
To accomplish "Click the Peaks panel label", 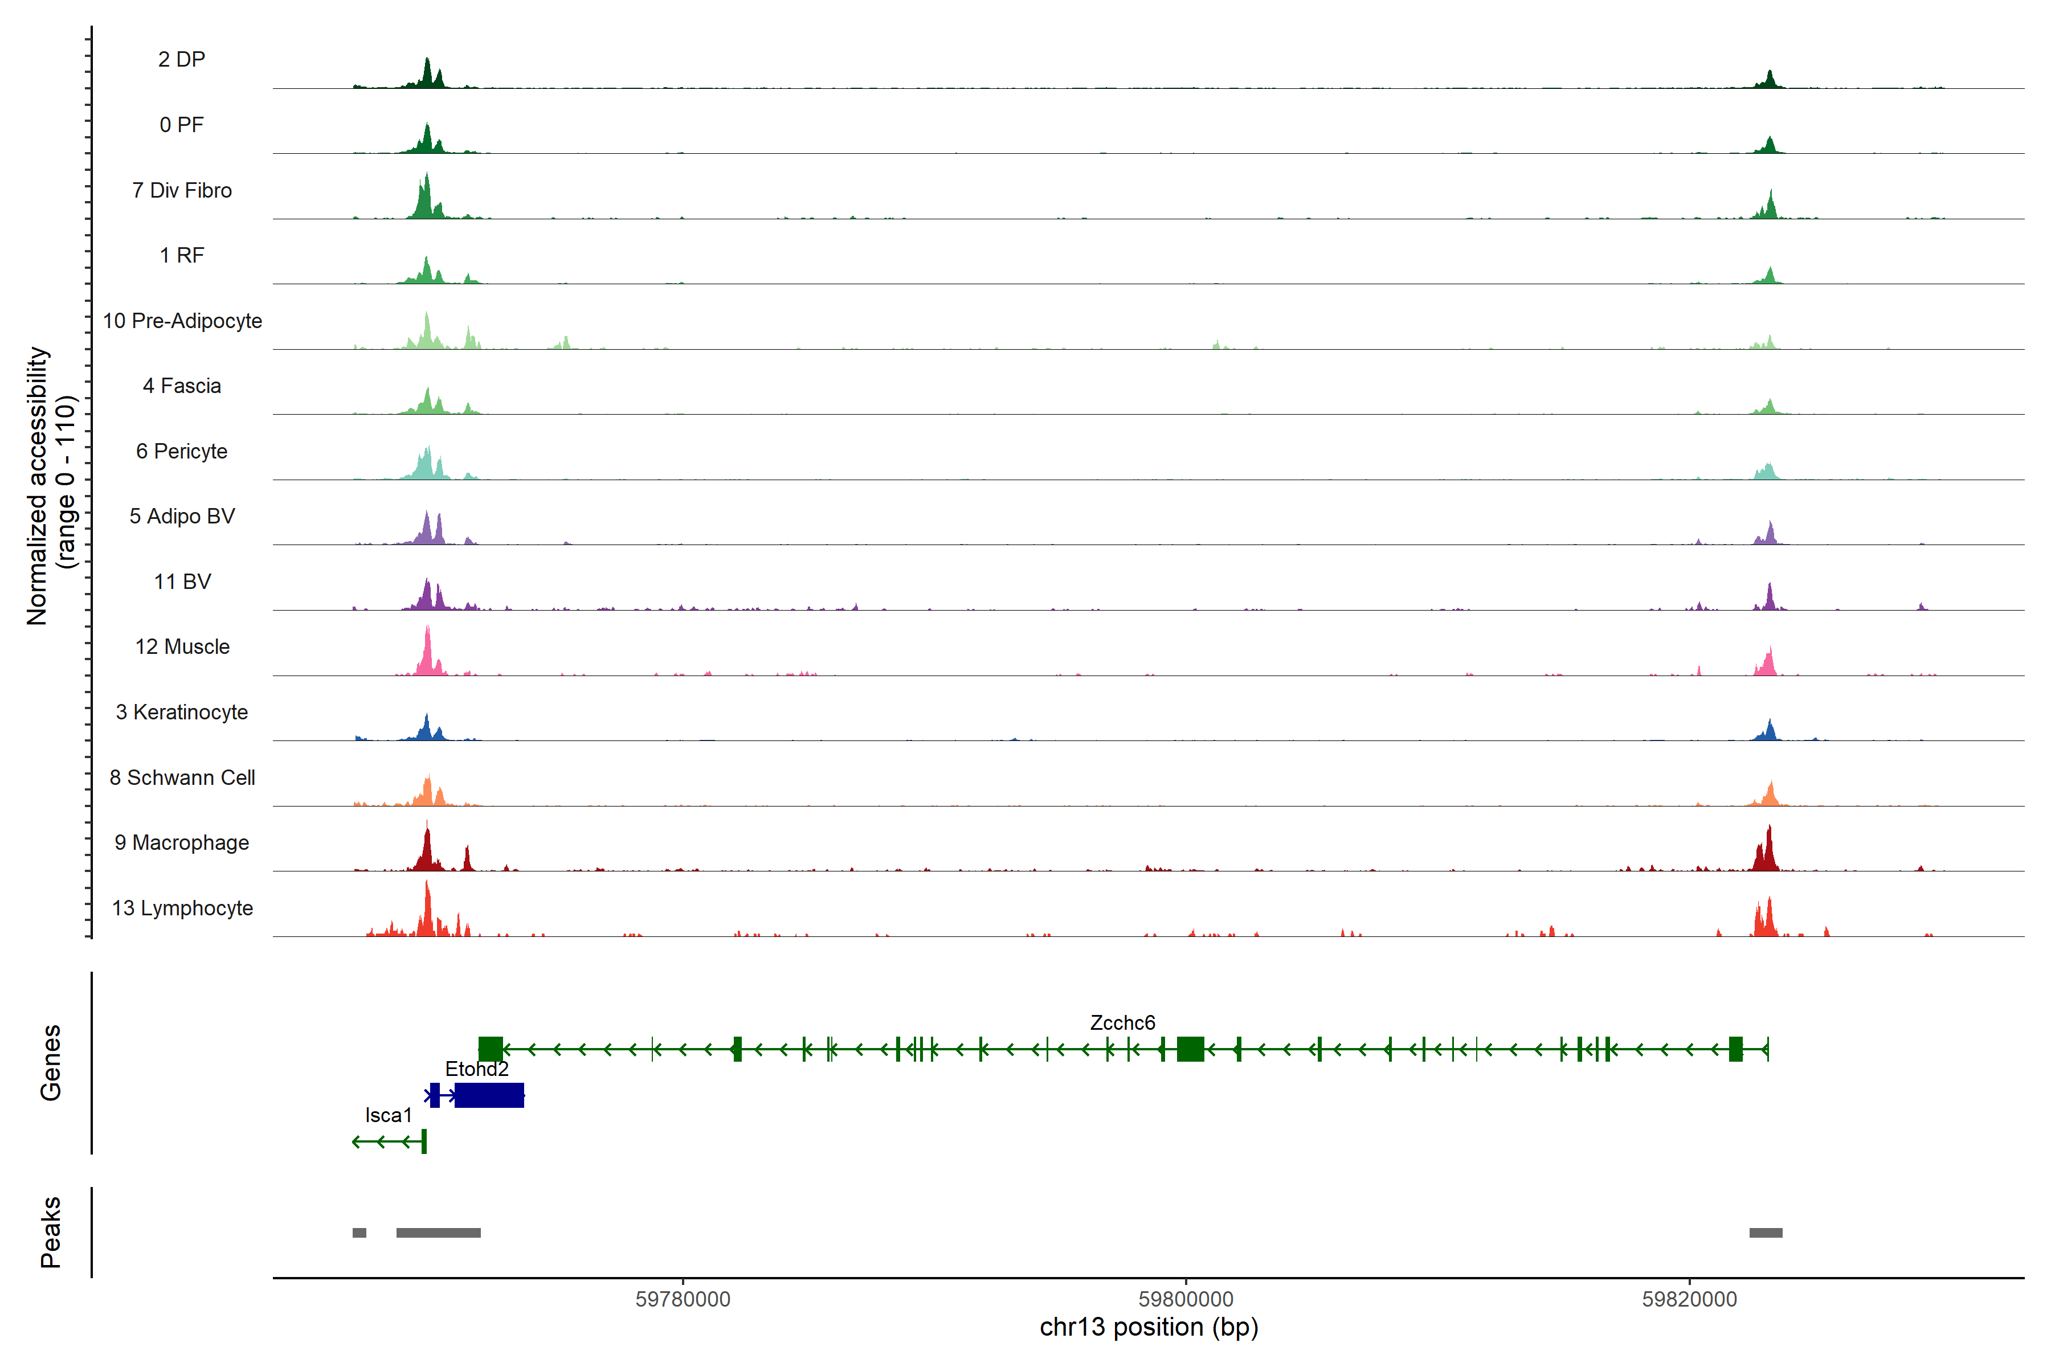I will [x=51, y=1232].
